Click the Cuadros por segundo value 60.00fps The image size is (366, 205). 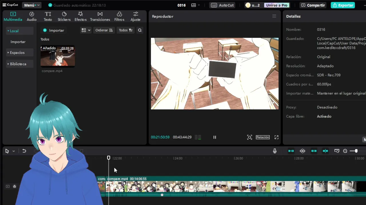point(324,84)
